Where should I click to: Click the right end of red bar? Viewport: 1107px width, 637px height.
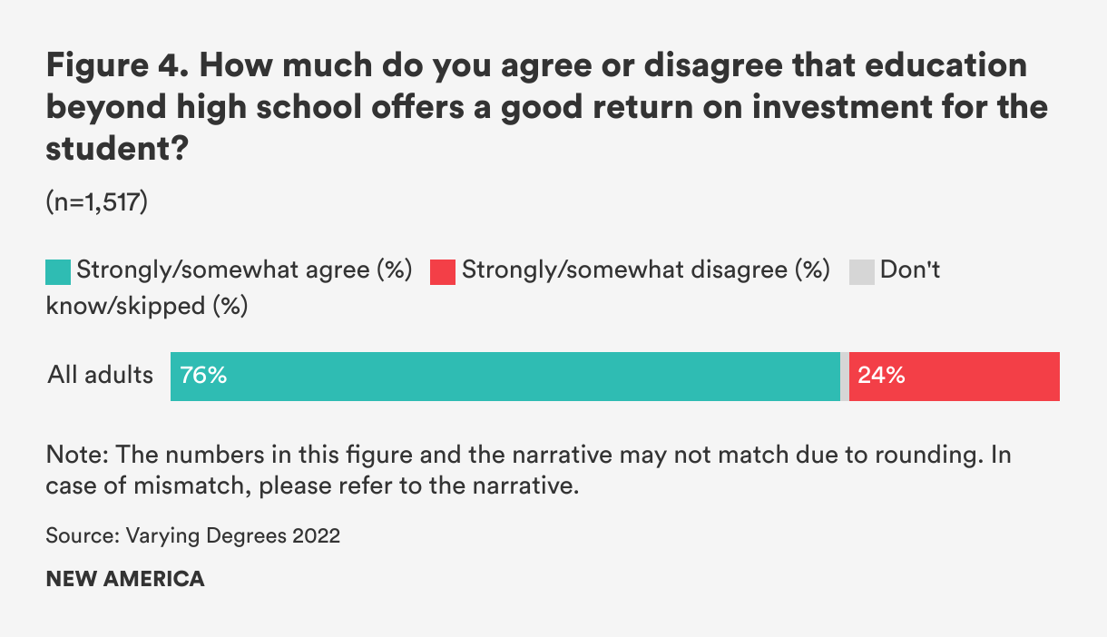point(1053,376)
